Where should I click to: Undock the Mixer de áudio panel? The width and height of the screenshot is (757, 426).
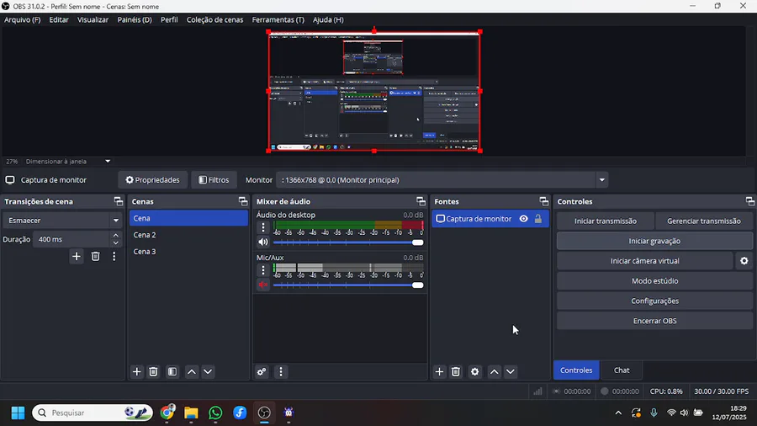421,201
